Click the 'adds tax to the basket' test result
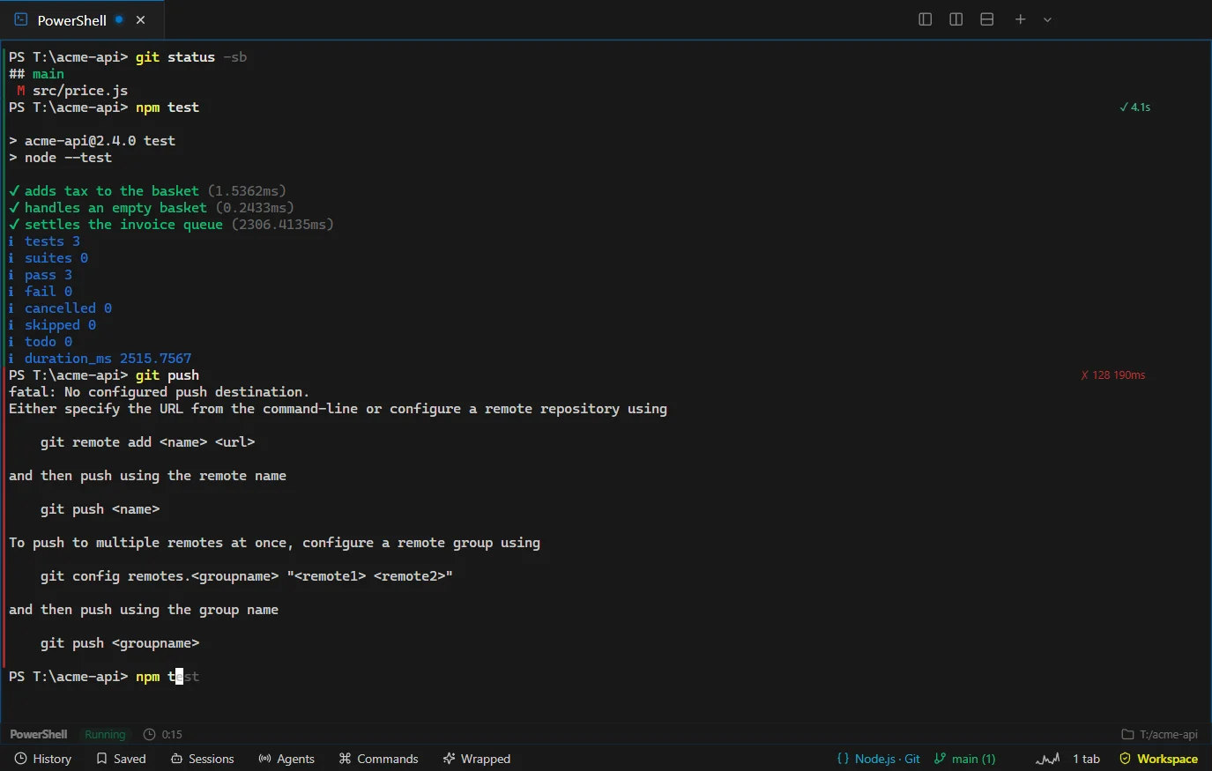 147,191
